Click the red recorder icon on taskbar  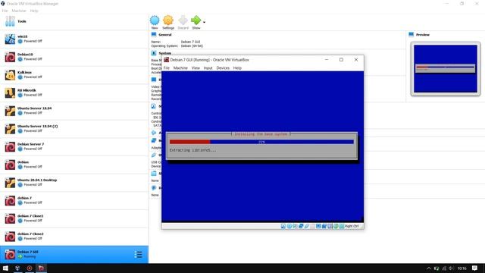pos(30,268)
